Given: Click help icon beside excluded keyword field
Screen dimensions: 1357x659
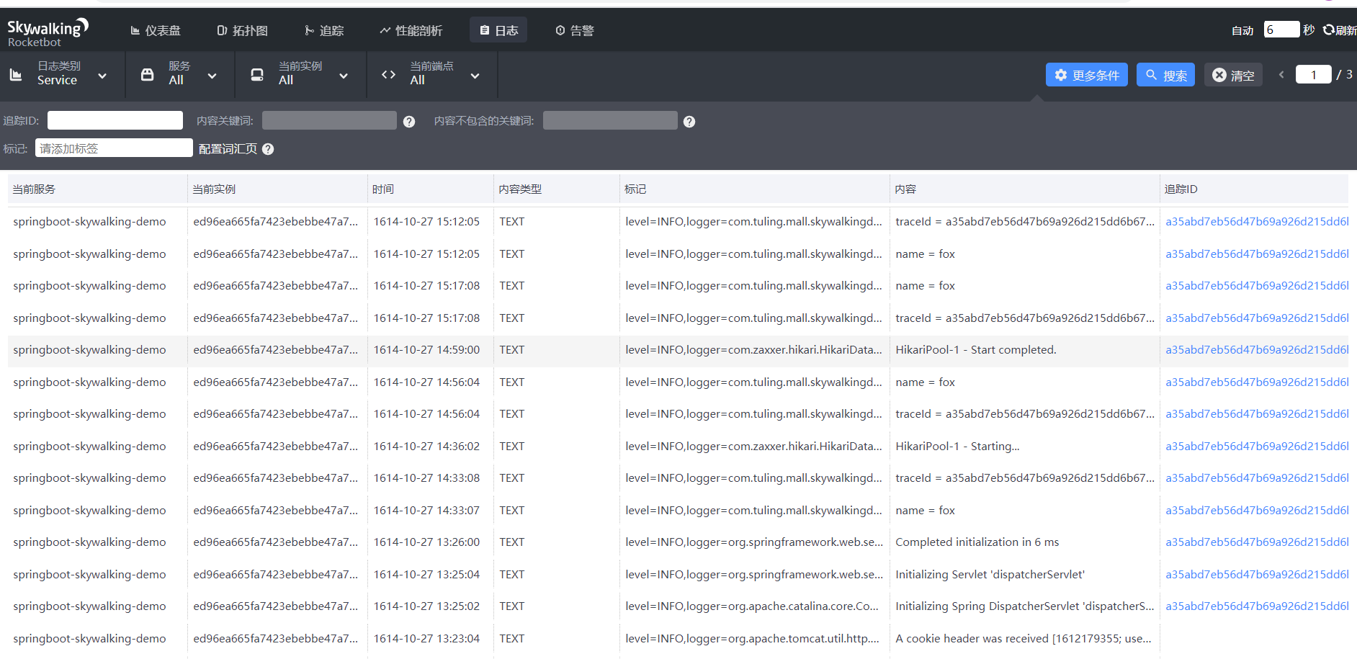Looking at the screenshot, I should pyautogui.click(x=689, y=122).
